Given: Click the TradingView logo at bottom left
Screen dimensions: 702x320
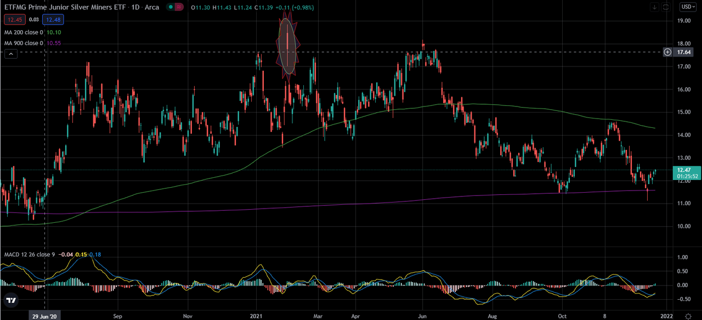Looking at the screenshot, I should [10, 300].
